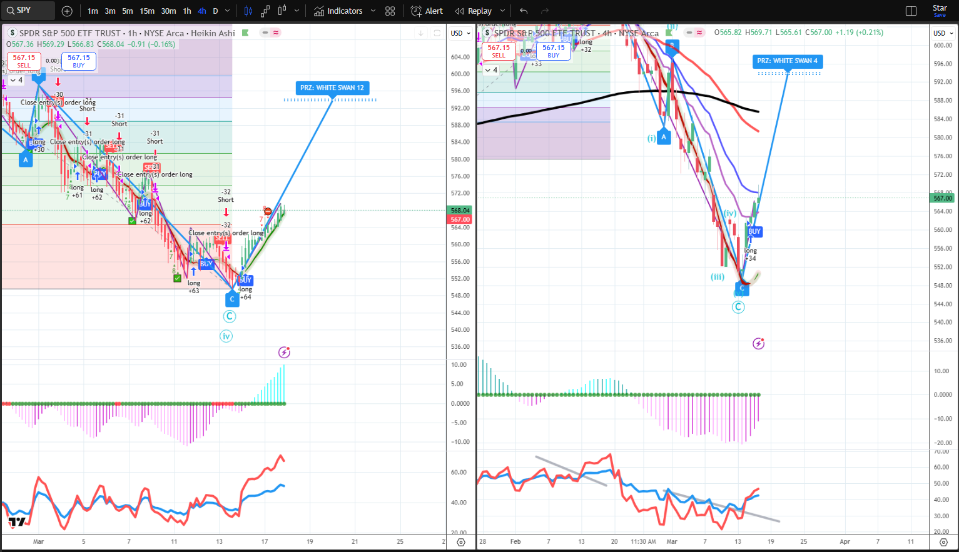
Task: Open price scale settings gear on 1h chart
Action: coord(461,542)
